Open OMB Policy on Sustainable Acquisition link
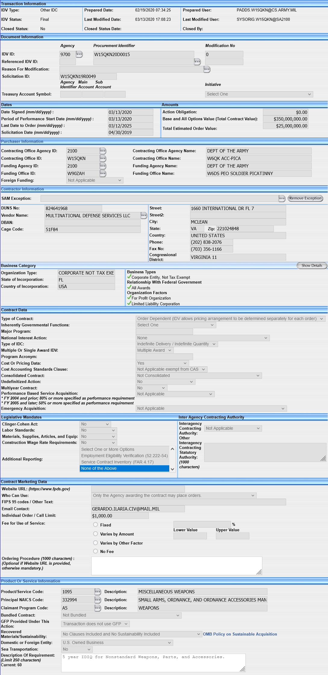This screenshot has height=675, width=328. (240, 634)
